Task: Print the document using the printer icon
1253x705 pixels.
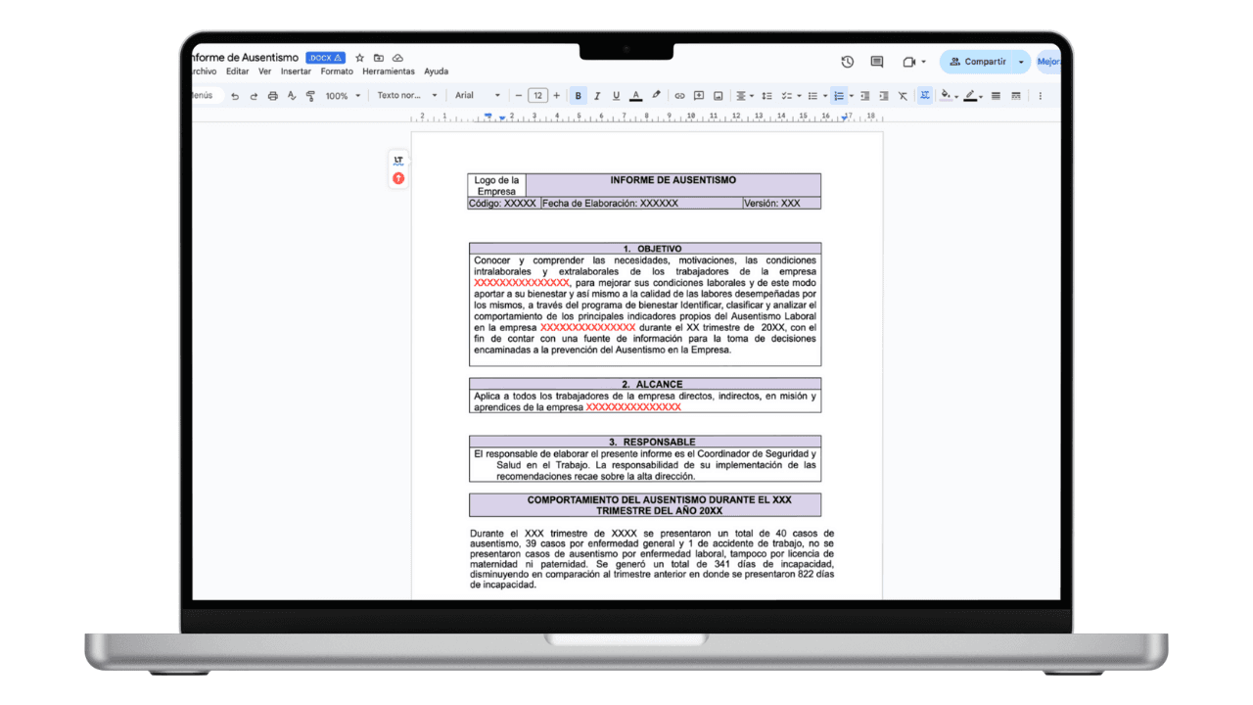Action: 272,95
